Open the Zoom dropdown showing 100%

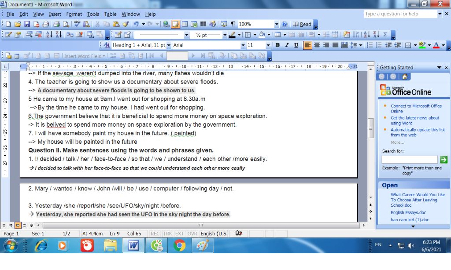[277, 25]
